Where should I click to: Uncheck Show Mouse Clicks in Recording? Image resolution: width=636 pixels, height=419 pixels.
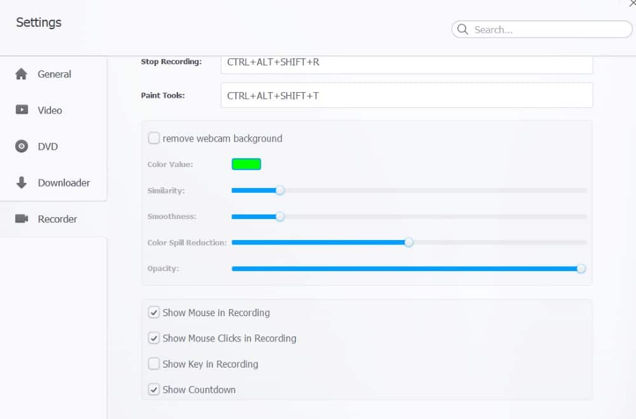154,338
